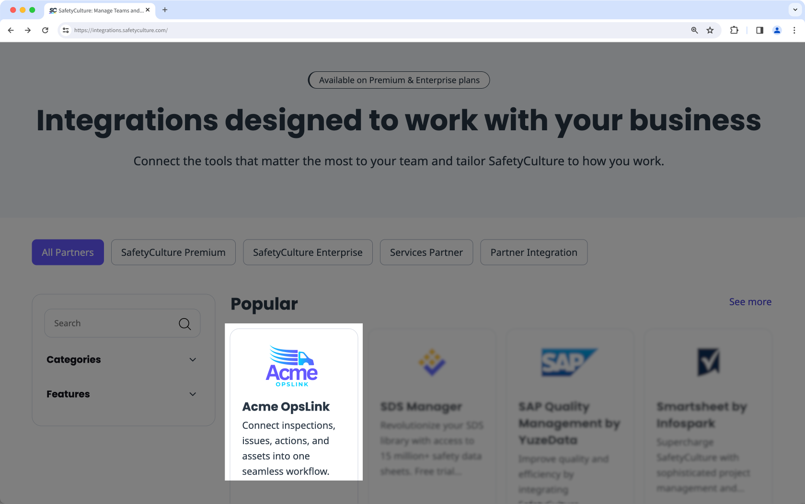Click the Popular section heading
The width and height of the screenshot is (805, 504).
pos(264,304)
